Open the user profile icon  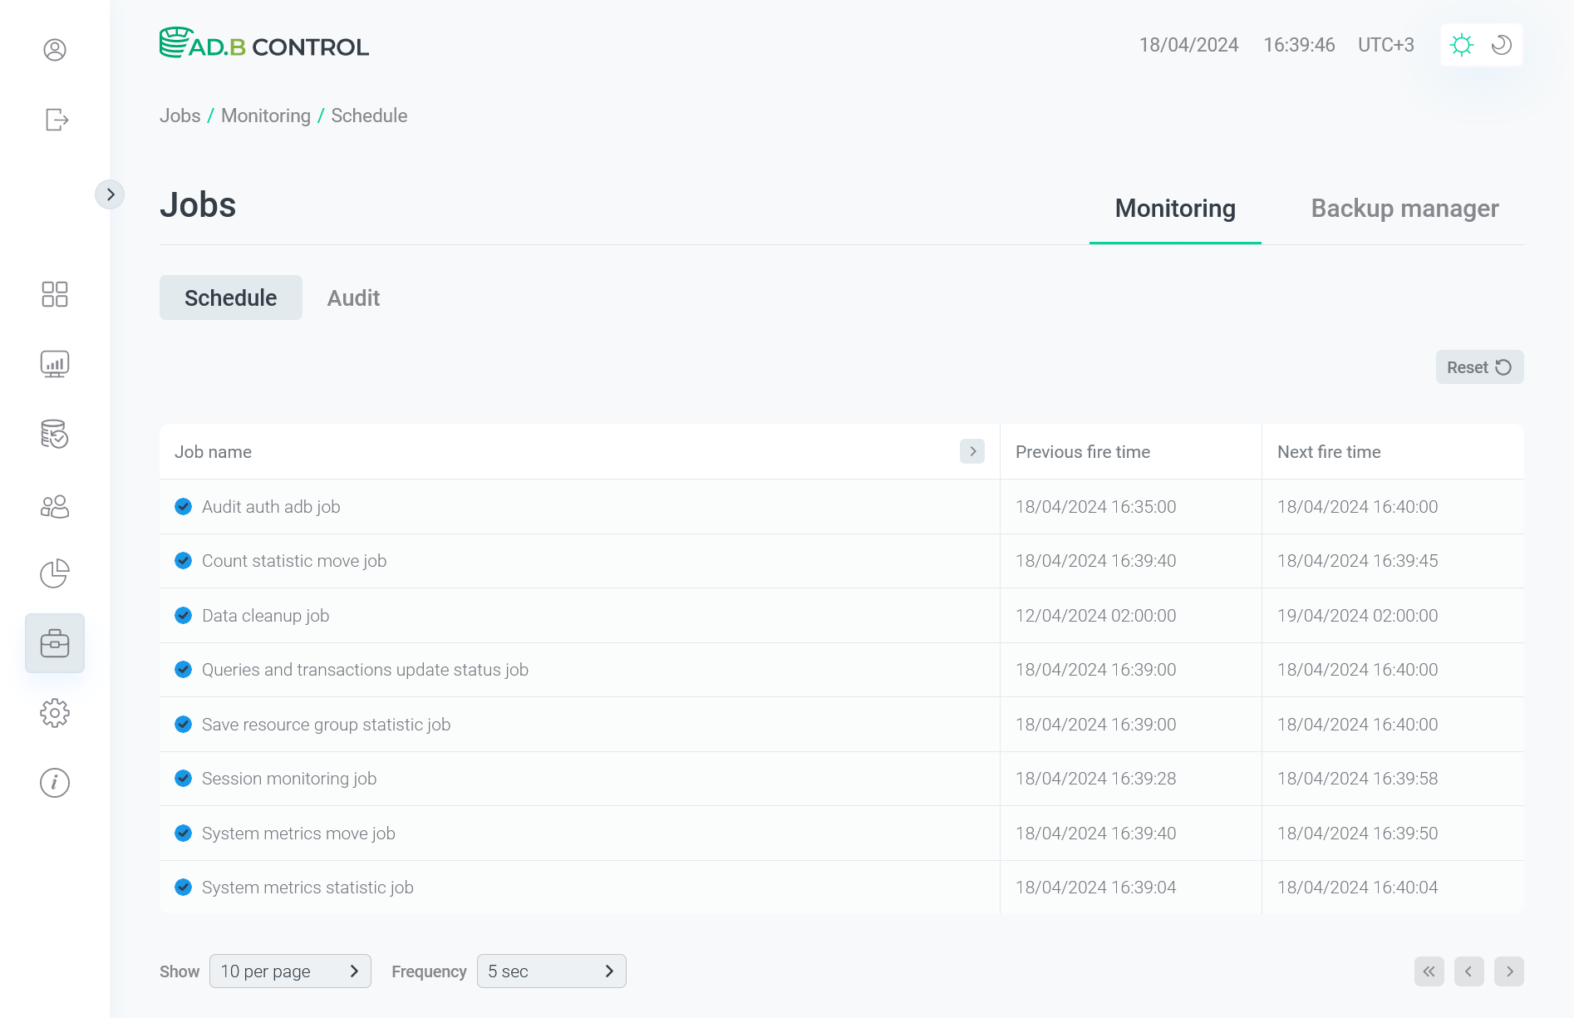[x=55, y=50]
